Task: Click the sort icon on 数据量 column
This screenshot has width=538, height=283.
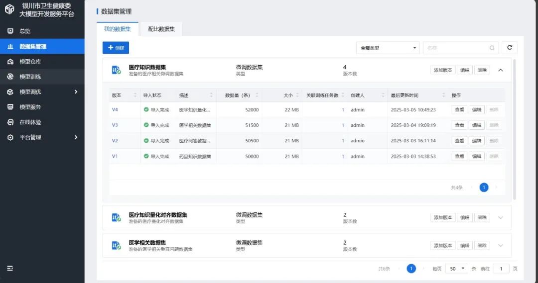Action: point(257,95)
